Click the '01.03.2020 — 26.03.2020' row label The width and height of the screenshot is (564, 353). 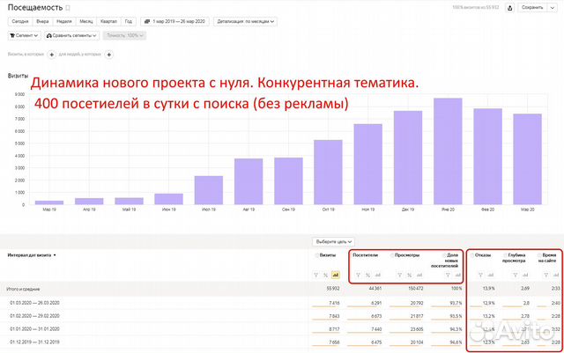[34, 303]
